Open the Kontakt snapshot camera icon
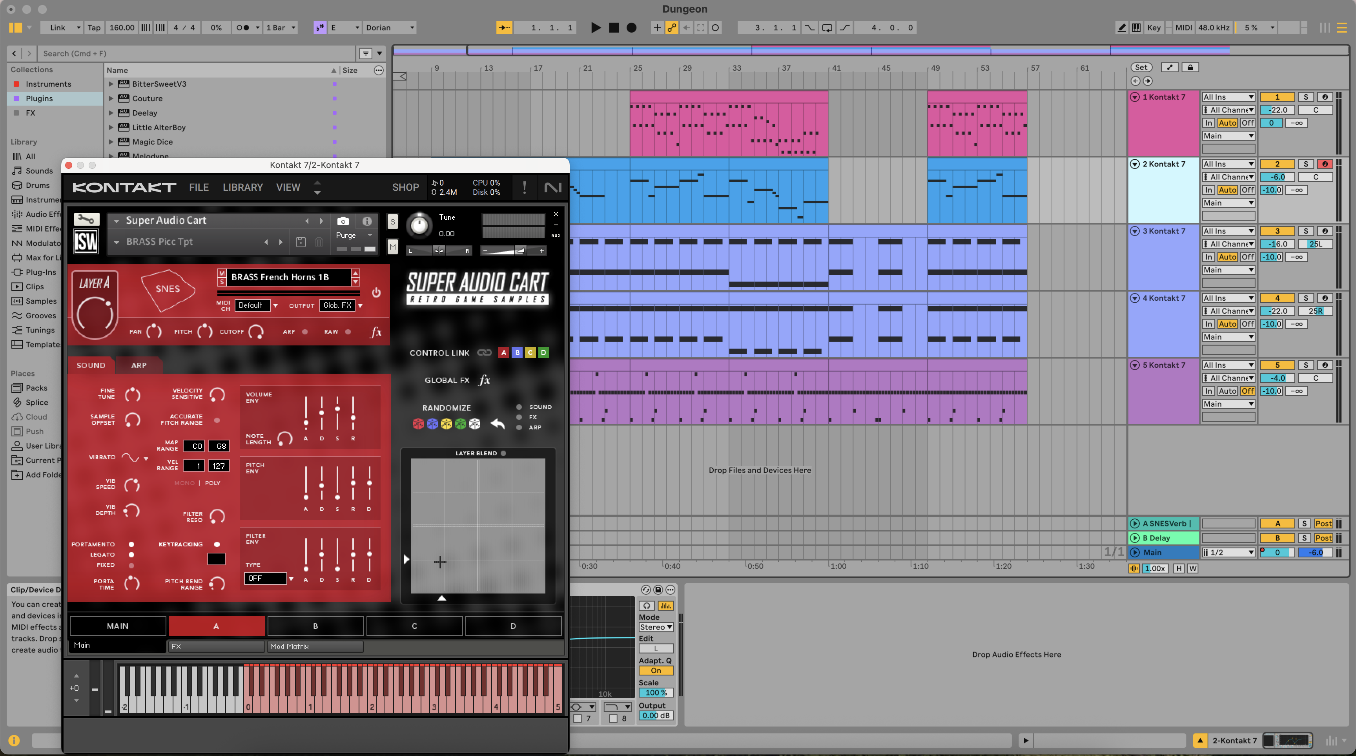 [343, 221]
